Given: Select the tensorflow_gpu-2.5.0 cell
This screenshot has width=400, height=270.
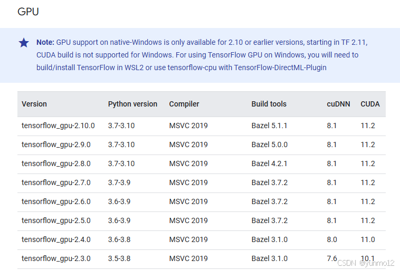Looking at the screenshot, I should (x=56, y=220).
